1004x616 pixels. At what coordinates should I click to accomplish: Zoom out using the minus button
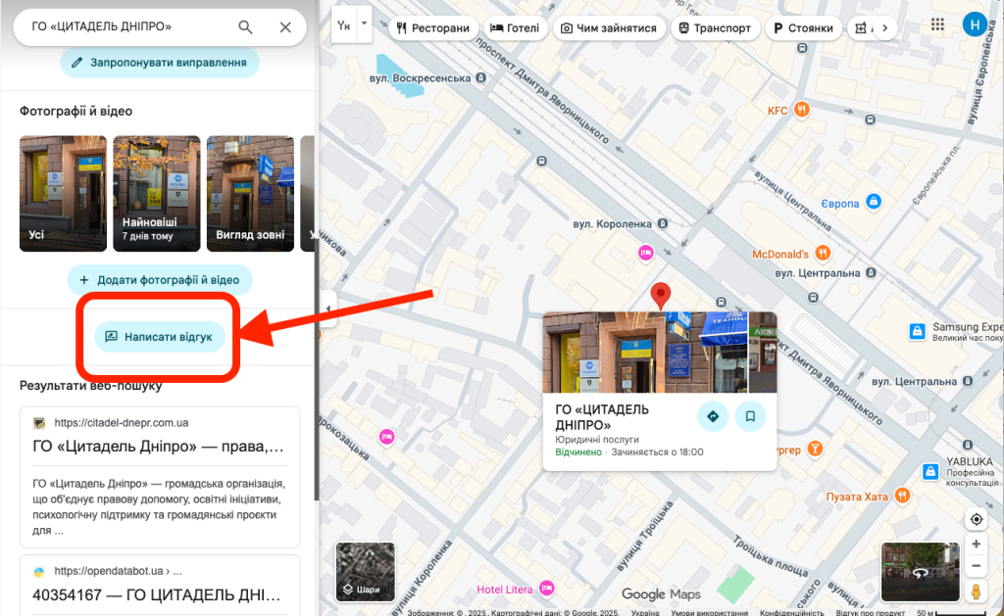click(x=976, y=566)
